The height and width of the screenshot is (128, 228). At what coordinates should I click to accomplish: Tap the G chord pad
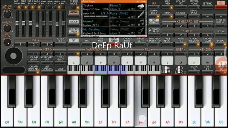click(167, 61)
